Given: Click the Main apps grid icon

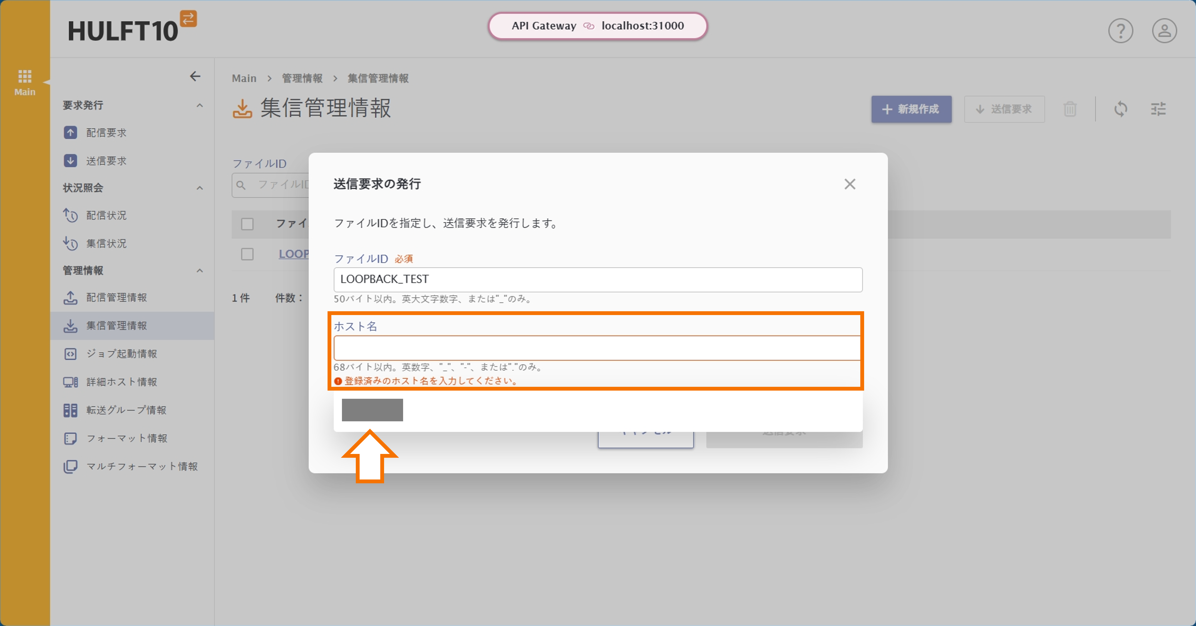Looking at the screenshot, I should pos(25,76).
